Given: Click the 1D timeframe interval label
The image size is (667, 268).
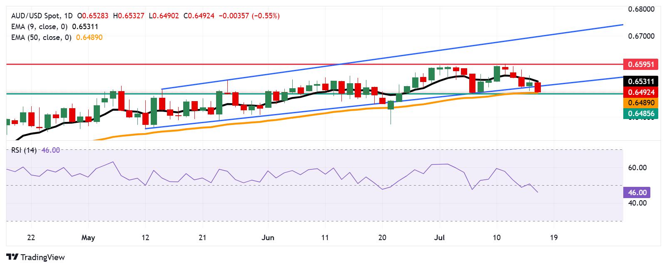Looking at the screenshot, I should (x=69, y=16).
